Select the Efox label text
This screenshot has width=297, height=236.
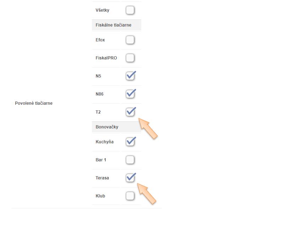[x=100, y=40]
